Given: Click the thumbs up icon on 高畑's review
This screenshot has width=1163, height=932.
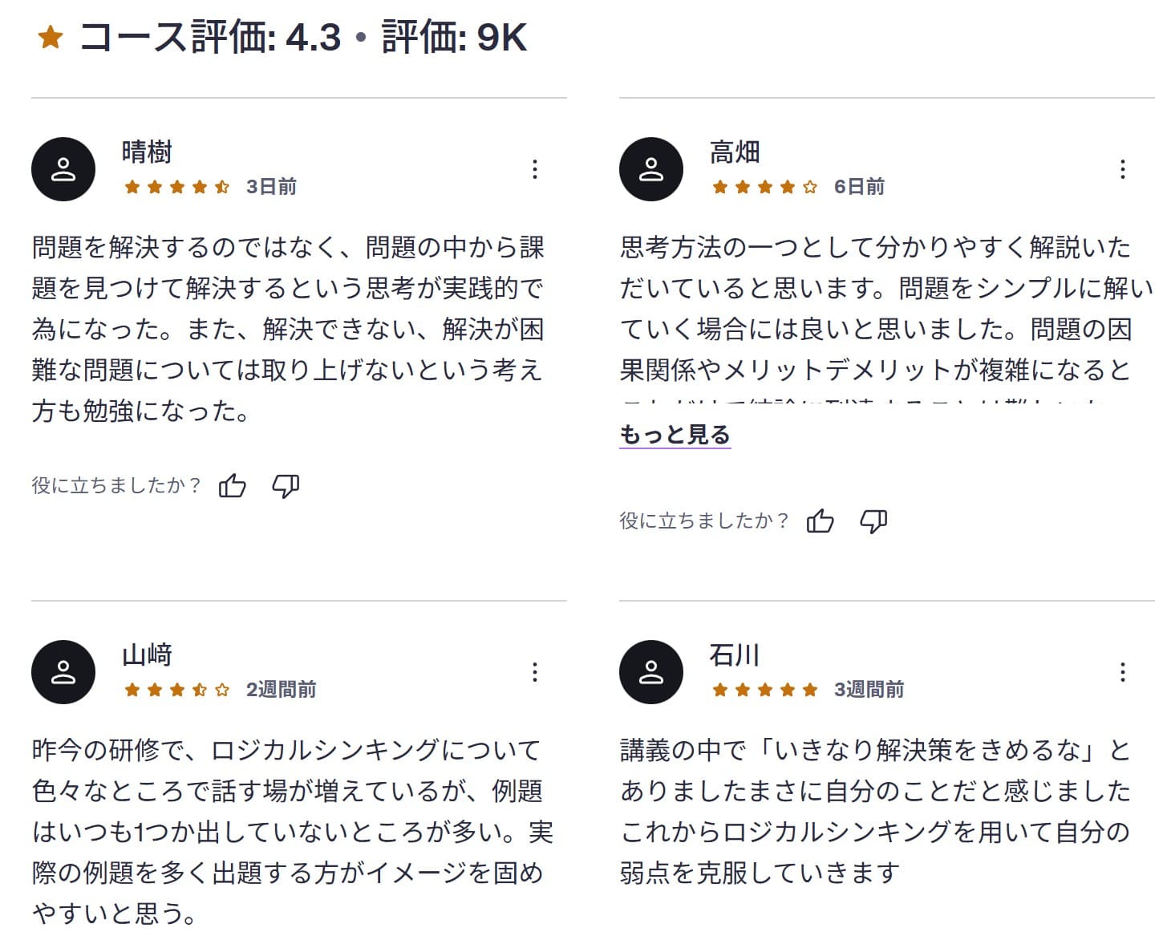Looking at the screenshot, I should [821, 520].
